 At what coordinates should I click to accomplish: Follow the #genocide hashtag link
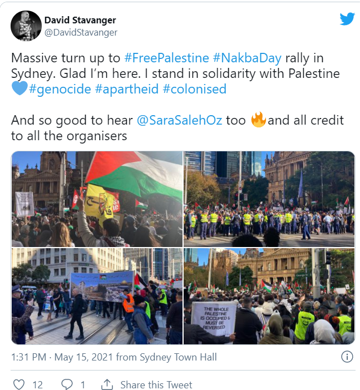point(60,89)
